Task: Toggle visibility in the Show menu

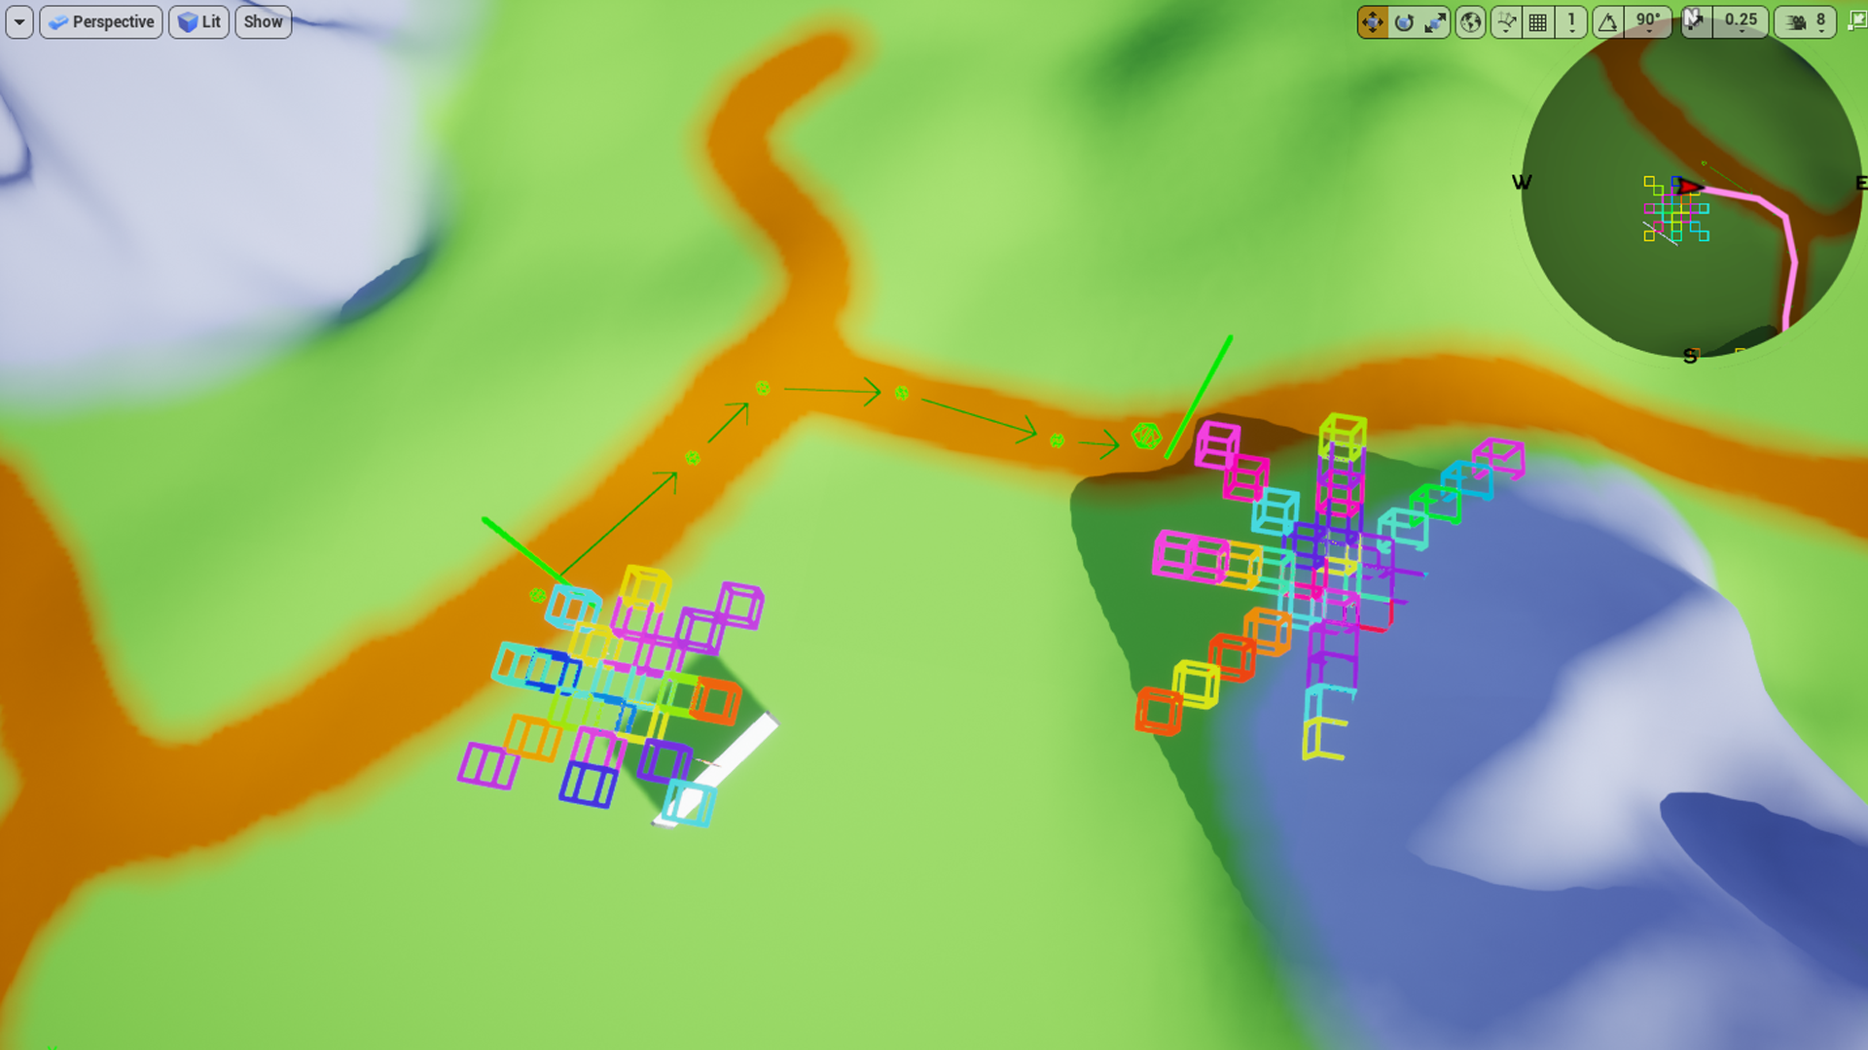Action: pyautogui.click(x=263, y=21)
